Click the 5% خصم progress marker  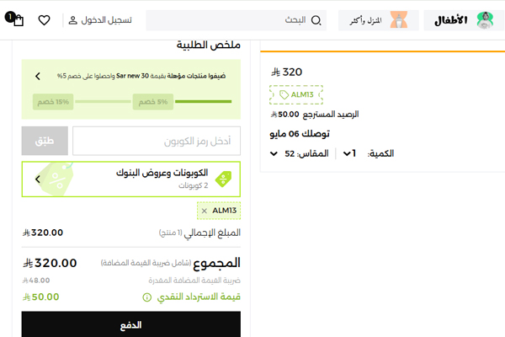point(153,102)
